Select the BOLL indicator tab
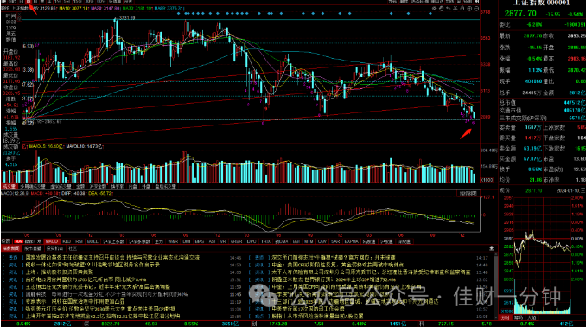 tap(92, 241)
